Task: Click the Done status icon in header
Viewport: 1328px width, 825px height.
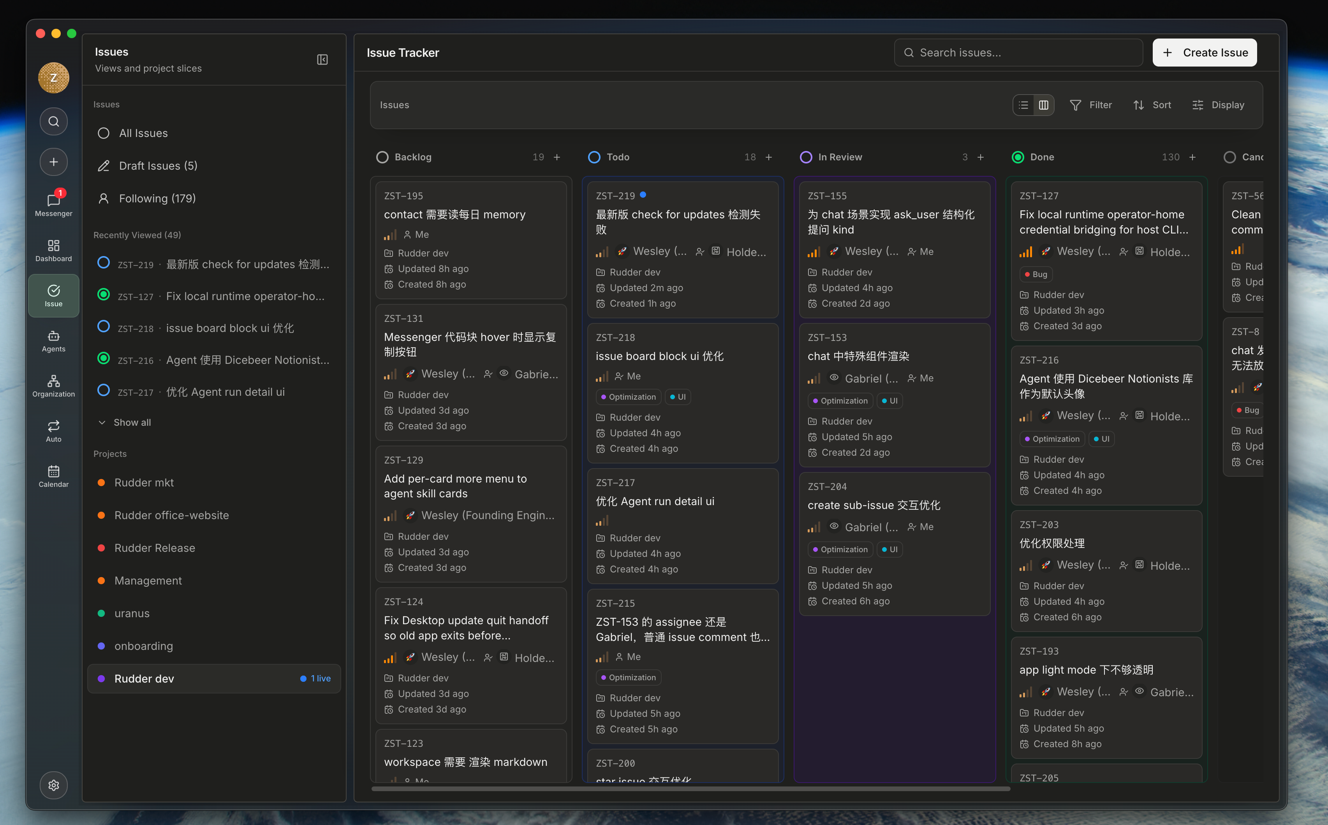Action: [x=1018, y=157]
